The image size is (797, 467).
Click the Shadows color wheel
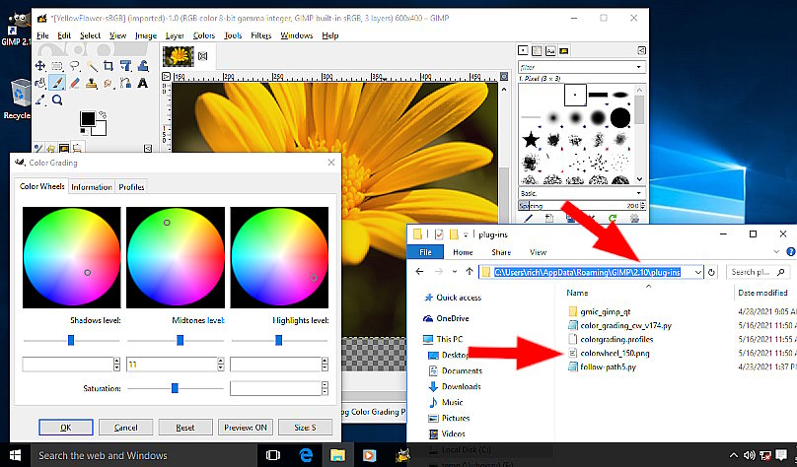[72, 257]
